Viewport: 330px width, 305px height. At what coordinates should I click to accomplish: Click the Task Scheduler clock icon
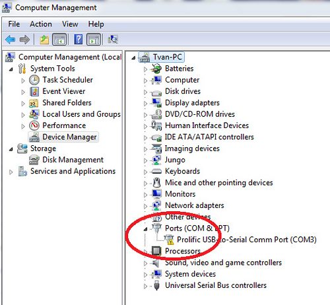[x=34, y=80]
